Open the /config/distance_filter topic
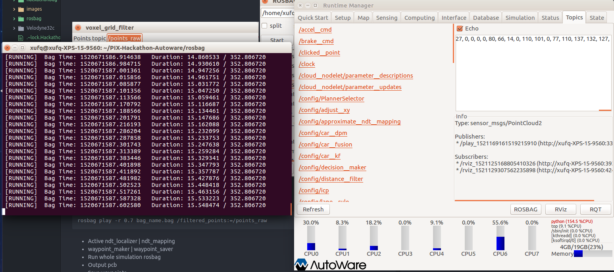The image size is (614, 272). [331, 179]
